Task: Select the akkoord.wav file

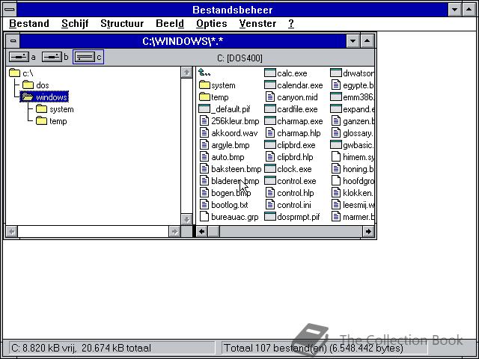Action: [228, 133]
